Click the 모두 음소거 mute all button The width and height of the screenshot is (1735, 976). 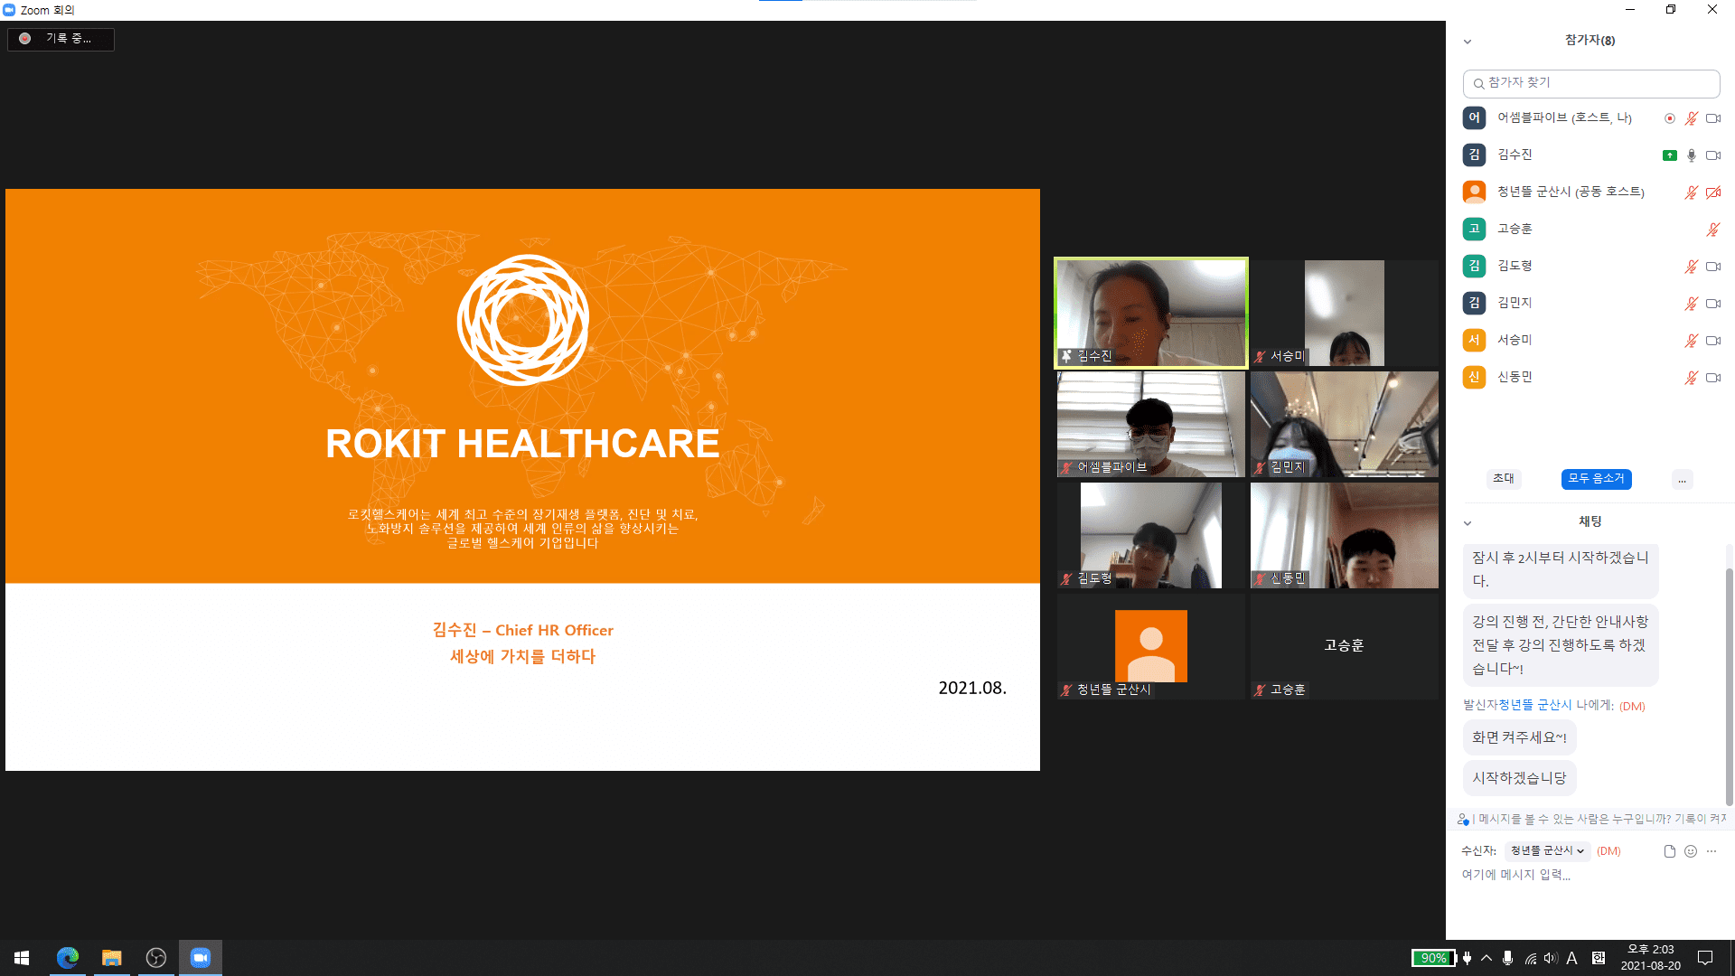tap(1596, 479)
